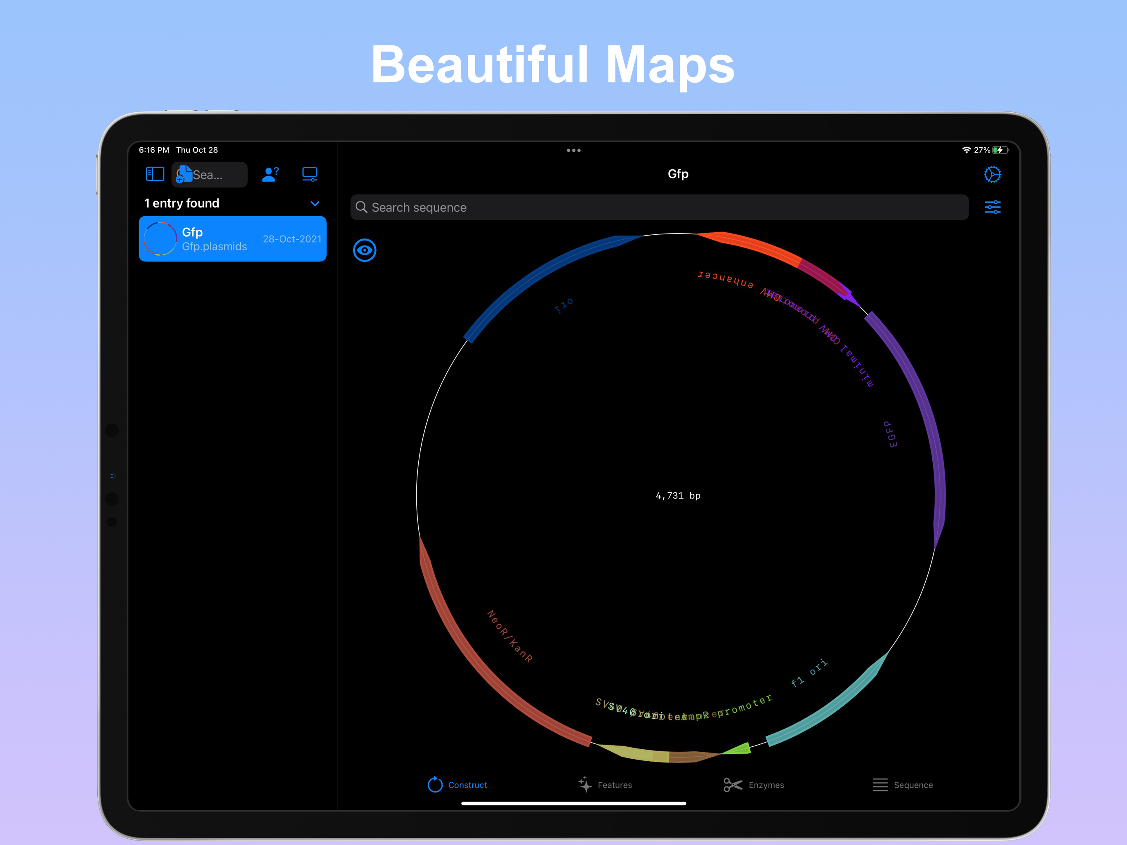
Task: Toggle the sidebar panel icon
Action: (x=155, y=174)
